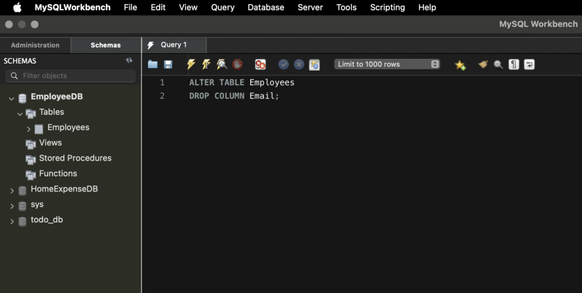
Task: Open the Database menu
Action: (x=265, y=7)
